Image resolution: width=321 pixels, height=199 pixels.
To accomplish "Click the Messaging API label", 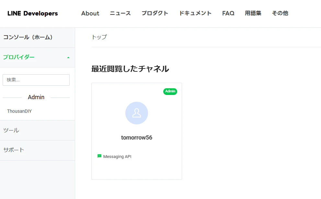I will 117,157.
